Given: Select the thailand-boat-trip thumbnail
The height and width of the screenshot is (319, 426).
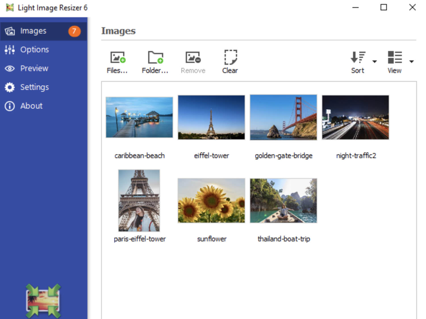Looking at the screenshot, I should 283,200.
